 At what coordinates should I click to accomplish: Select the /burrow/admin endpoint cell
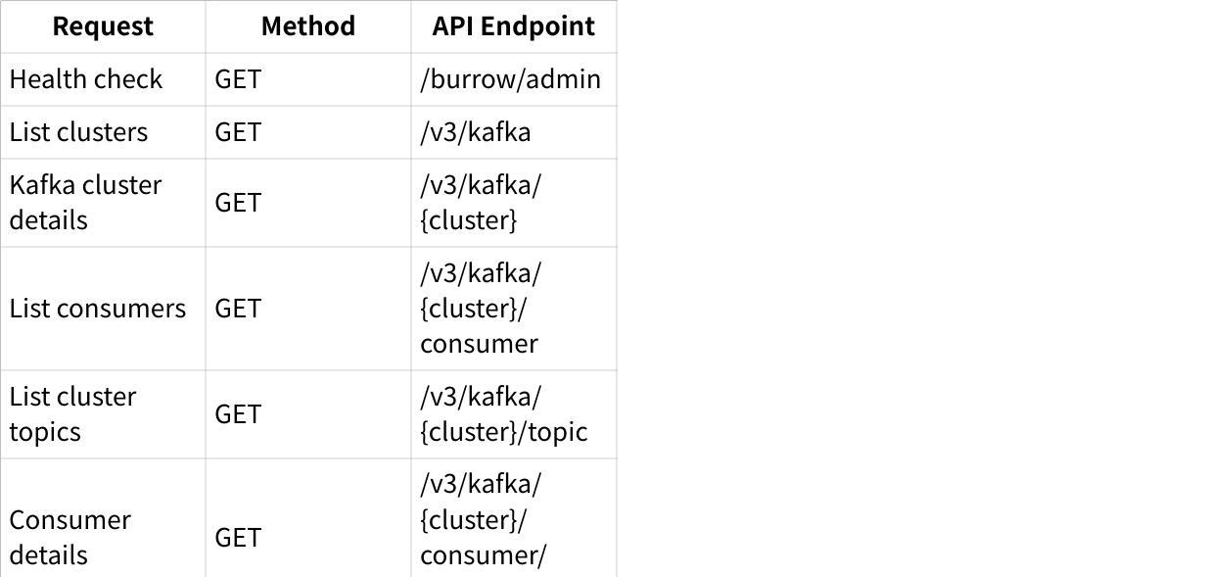(510, 79)
